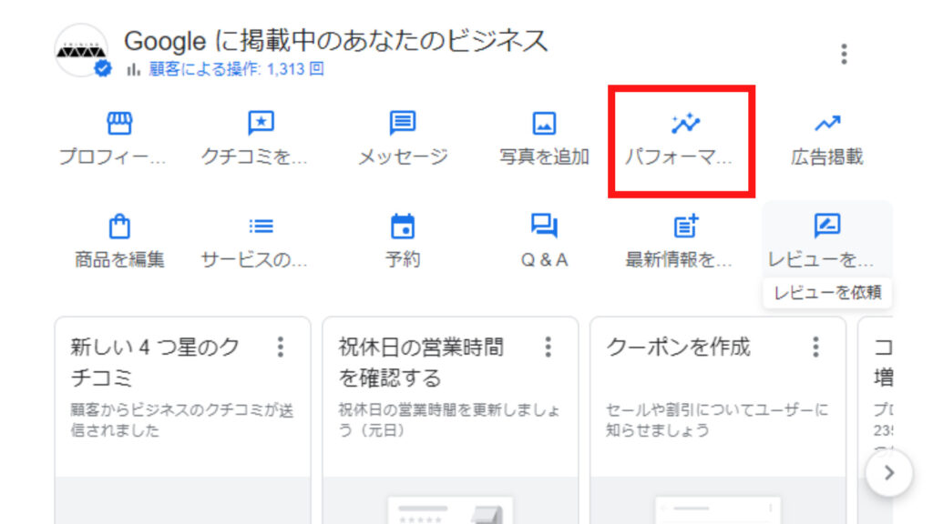Open the 顧客による操作: 1,313 回 link
This screenshot has width=933, height=524.
point(236,69)
